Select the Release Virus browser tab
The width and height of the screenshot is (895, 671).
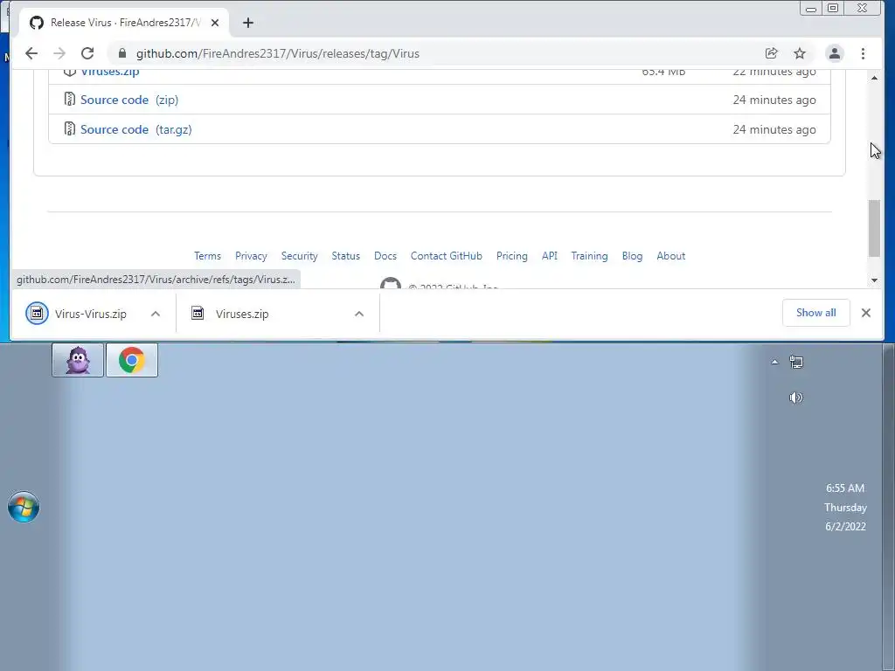click(124, 23)
